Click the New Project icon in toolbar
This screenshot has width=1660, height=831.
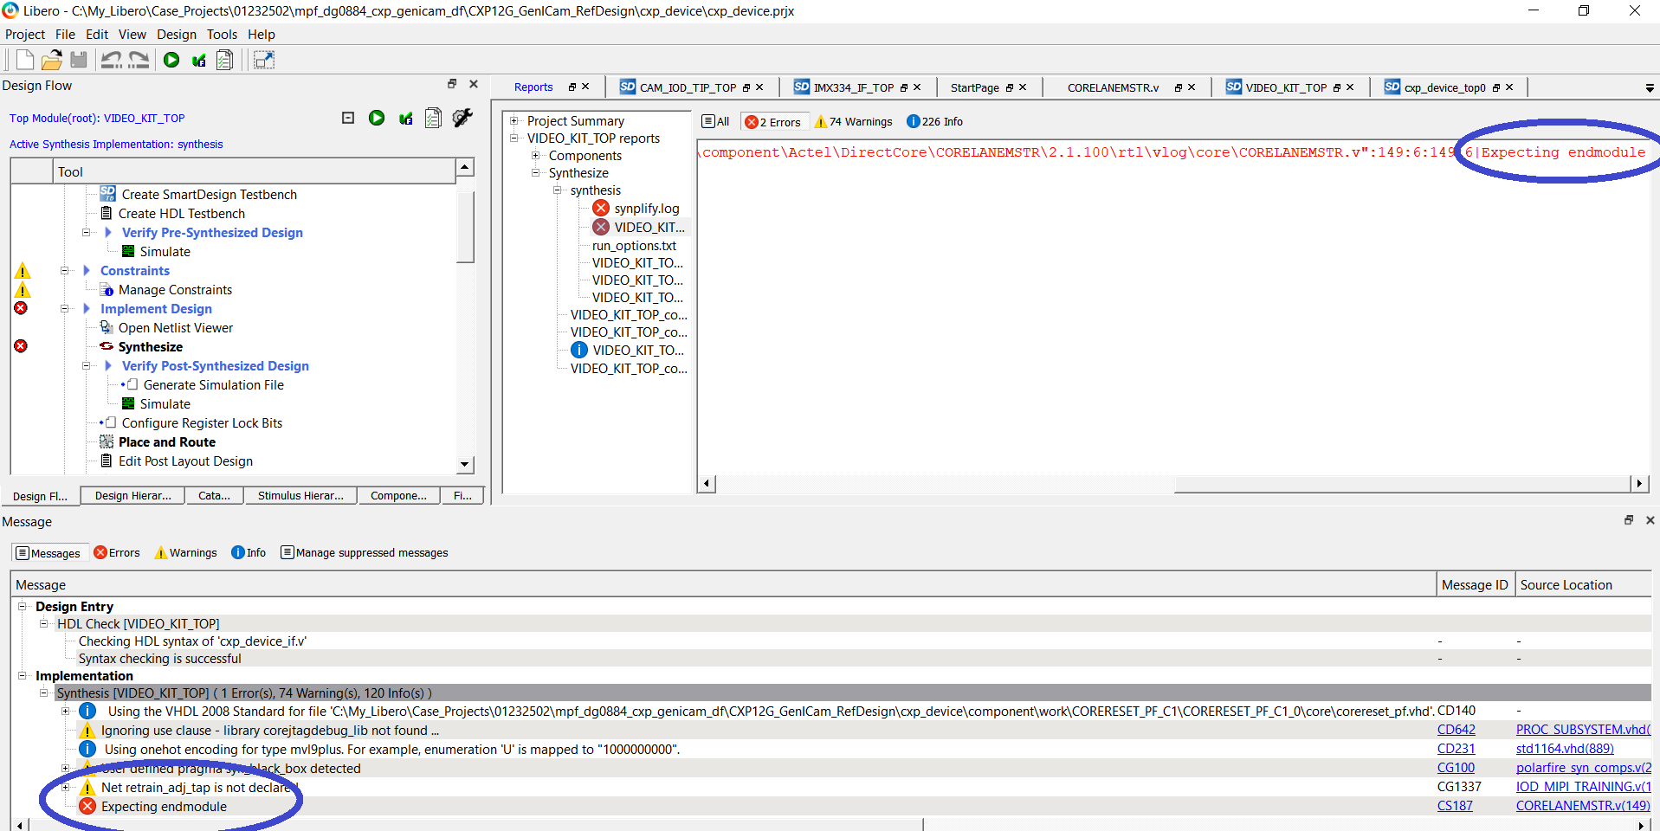tap(25, 60)
